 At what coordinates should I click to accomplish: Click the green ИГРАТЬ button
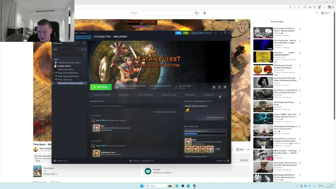tap(101, 87)
